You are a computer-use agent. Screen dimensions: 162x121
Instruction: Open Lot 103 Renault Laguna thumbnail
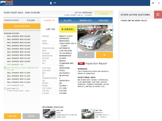[x=88, y=114]
